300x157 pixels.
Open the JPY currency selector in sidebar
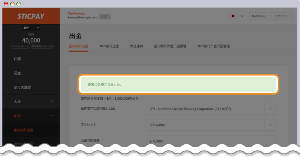pos(31,28)
